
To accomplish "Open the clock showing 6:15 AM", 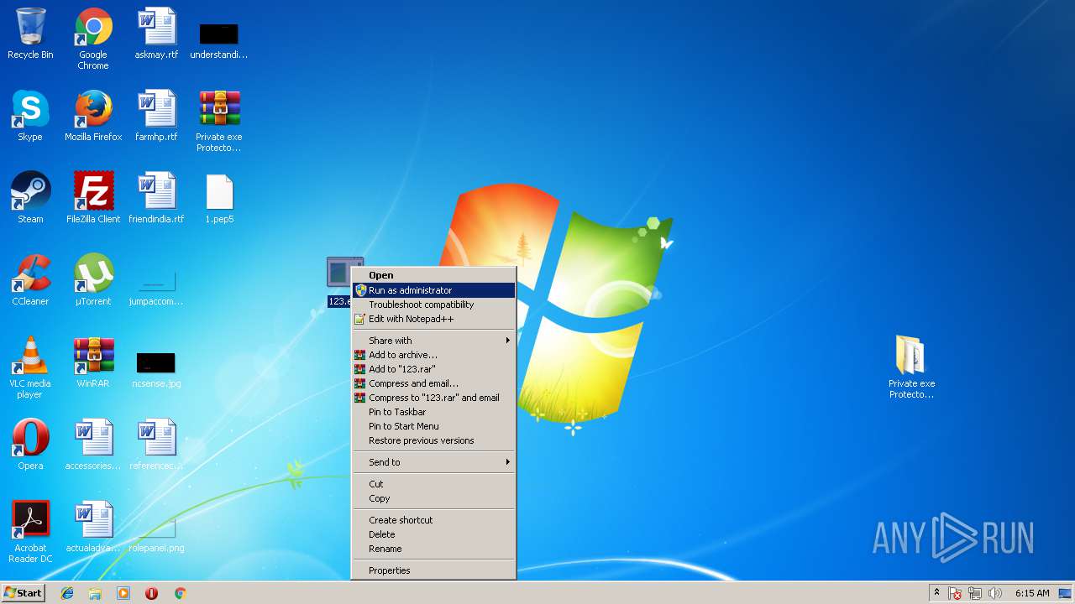I will click(1032, 593).
